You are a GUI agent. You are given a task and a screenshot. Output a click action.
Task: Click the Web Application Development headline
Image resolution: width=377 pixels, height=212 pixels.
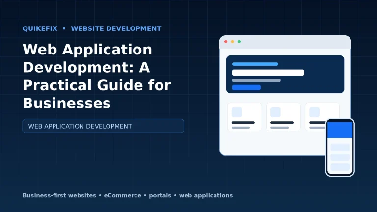point(97,76)
